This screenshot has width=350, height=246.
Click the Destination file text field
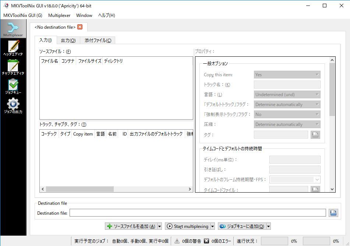point(198,213)
